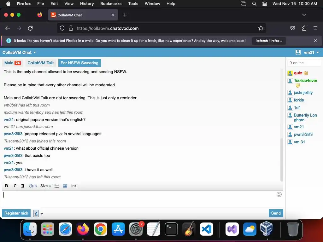Open user jacknjellify in online list
The width and height of the screenshot is (323, 242).
[303, 93]
